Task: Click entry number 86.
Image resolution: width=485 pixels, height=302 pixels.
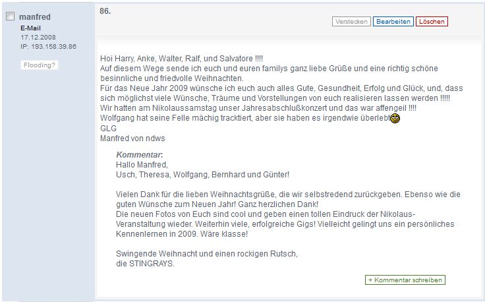Action: pyautogui.click(x=105, y=11)
